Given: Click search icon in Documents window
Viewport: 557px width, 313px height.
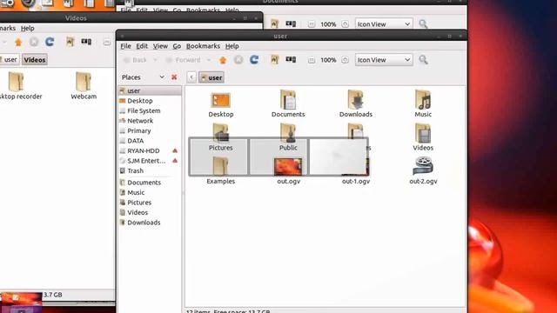Looking at the screenshot, I should click(x=423, y=24).
